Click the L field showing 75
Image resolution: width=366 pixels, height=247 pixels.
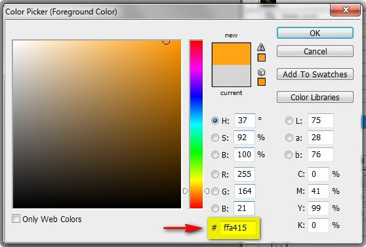321,121
